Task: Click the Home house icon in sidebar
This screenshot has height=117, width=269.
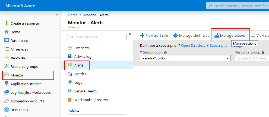Action: (x=6, y=32)
